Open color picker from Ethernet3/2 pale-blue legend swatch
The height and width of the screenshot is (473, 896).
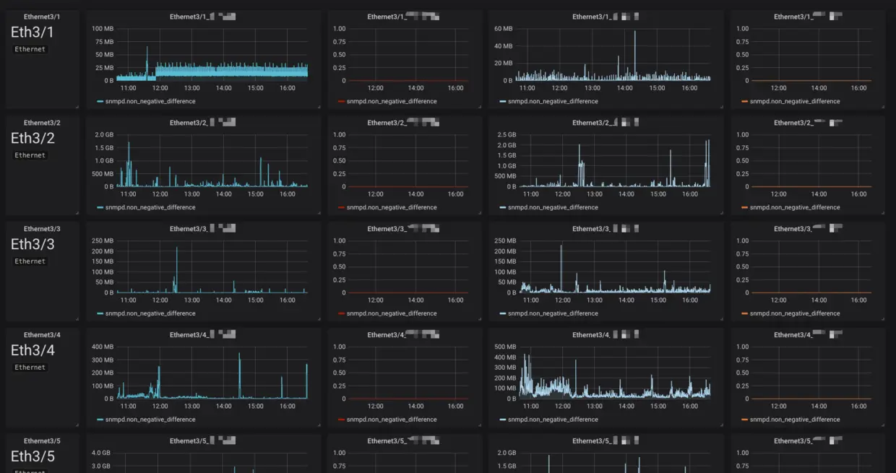pyautogui.click(x=502, y=208)
